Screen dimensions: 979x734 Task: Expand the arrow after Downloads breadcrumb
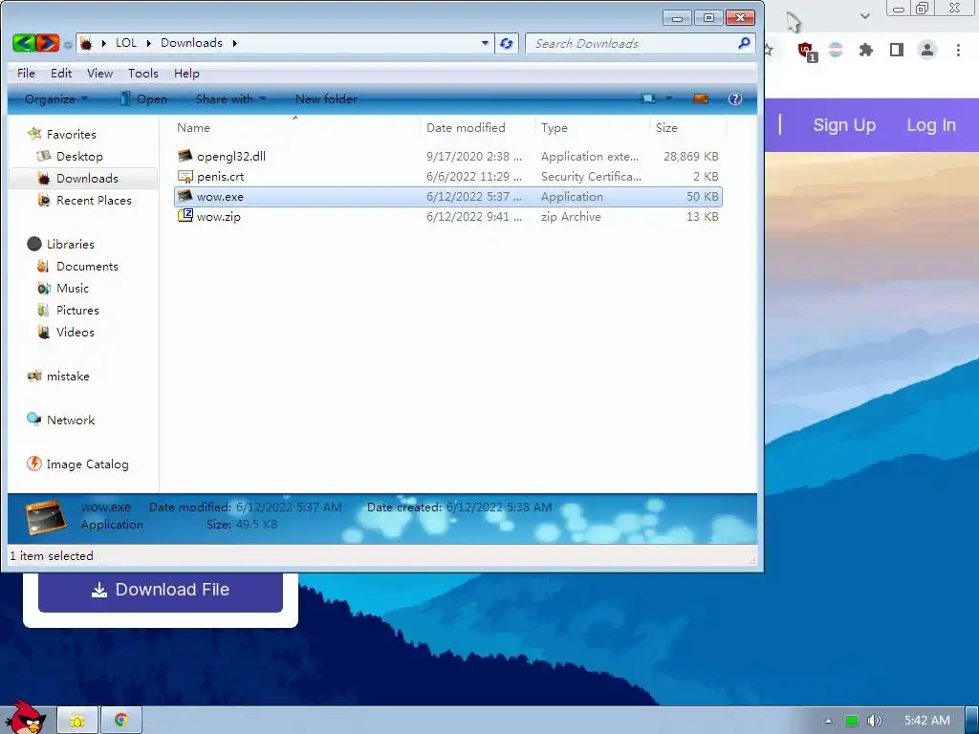pos(235,44)
